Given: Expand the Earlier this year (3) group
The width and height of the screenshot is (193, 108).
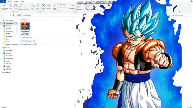Looking at the screenshot, I should [x=20, y=41].
